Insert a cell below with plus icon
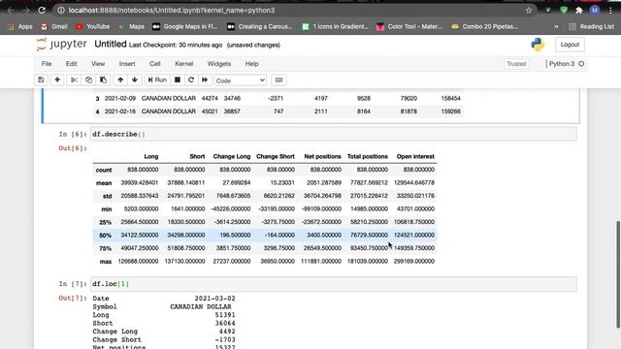This screenshot has height=349, width=621. (x=57, y=79)
